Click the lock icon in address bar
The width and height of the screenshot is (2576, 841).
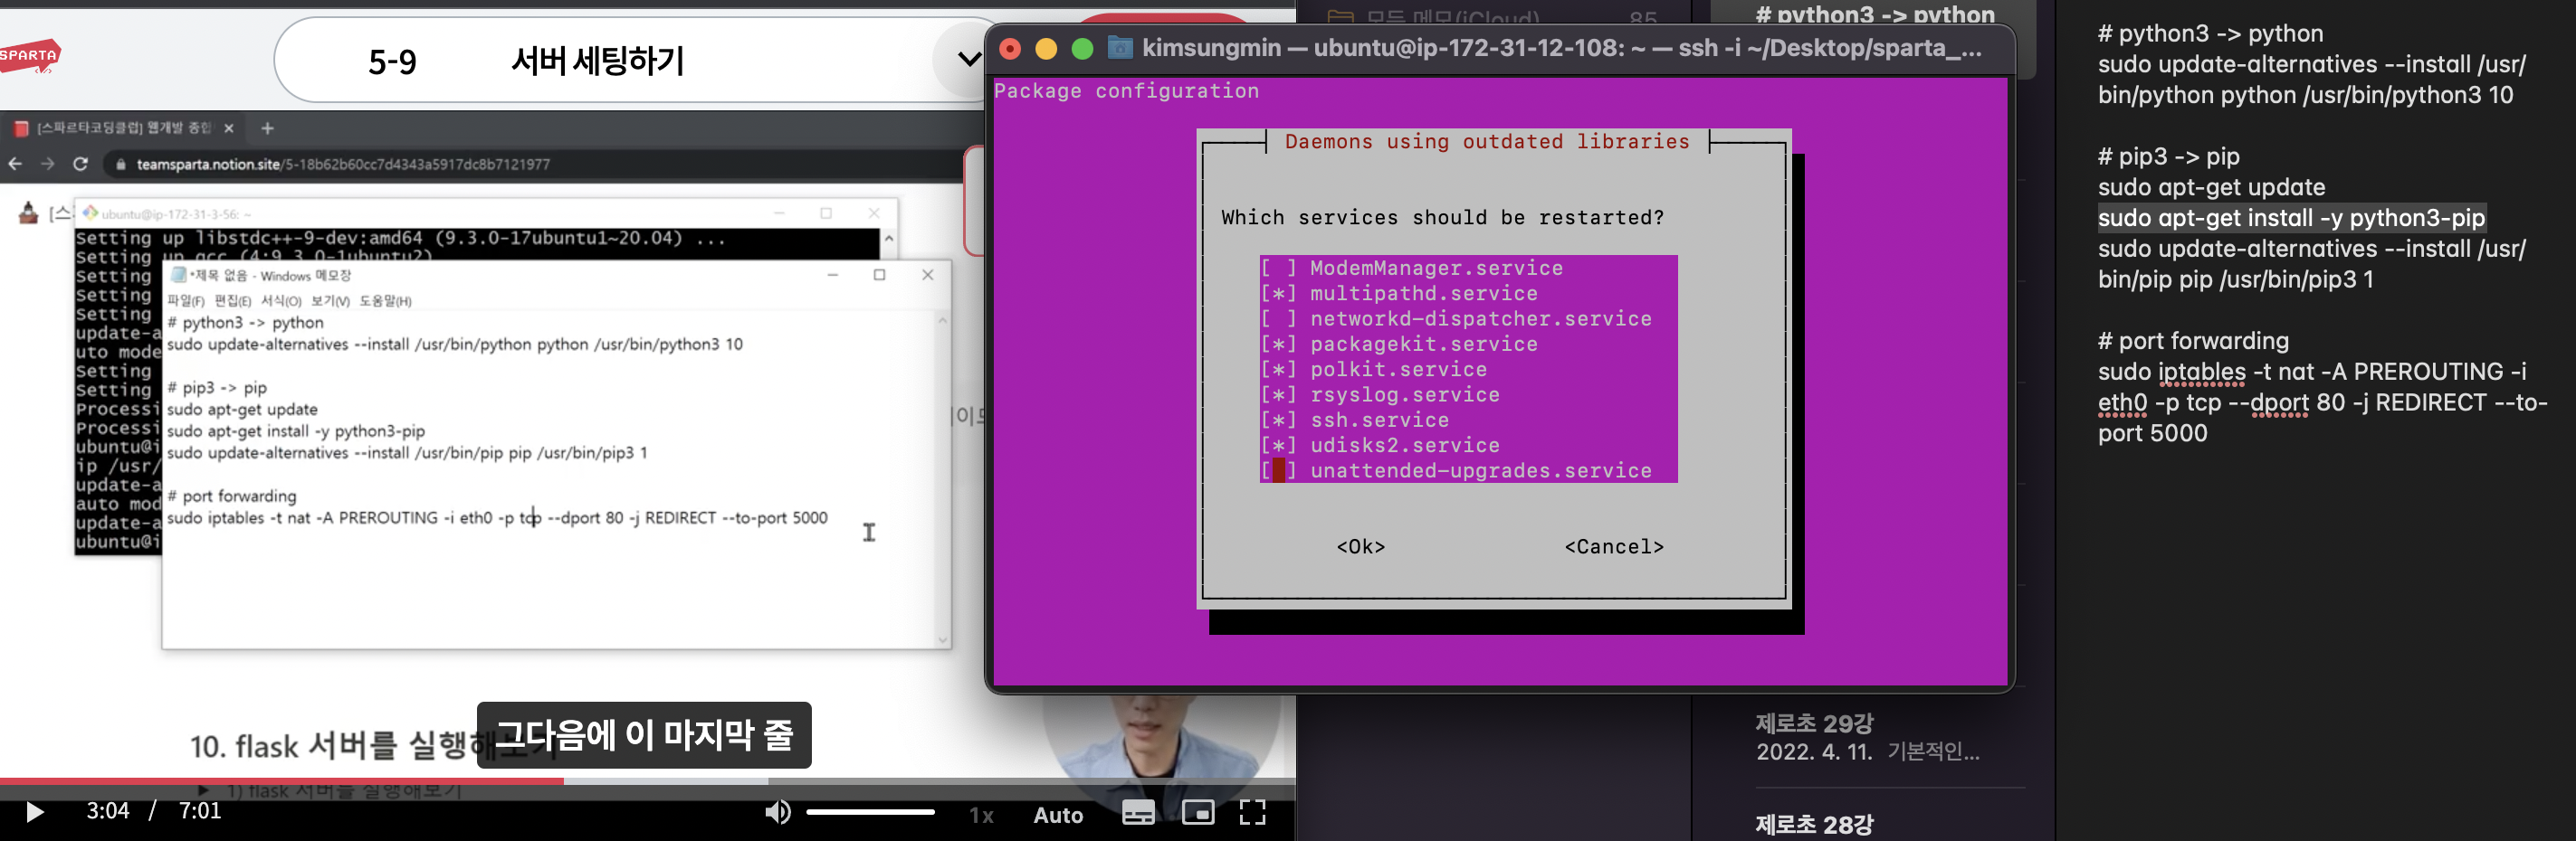click(121, 165)
